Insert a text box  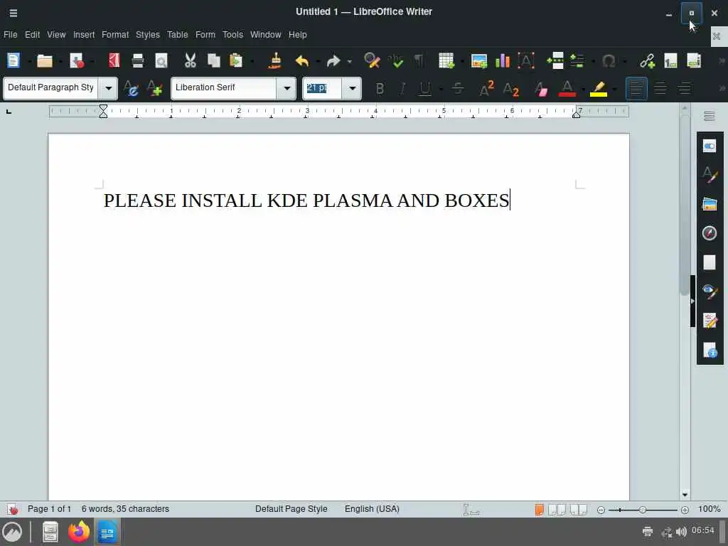click(x=526, y=61)
